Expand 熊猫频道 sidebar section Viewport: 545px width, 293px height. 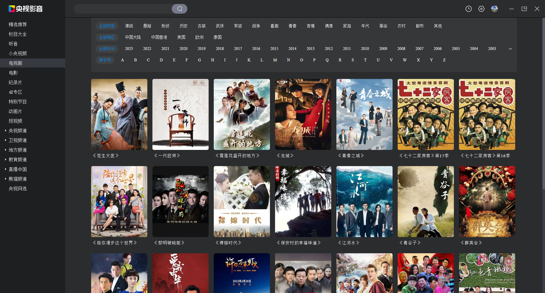click(x=6, y=179)
